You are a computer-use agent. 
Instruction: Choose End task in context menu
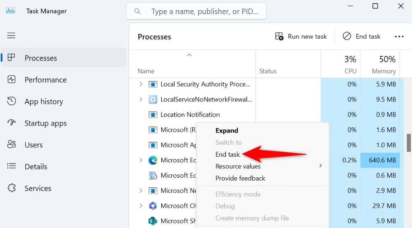[228, 154]
